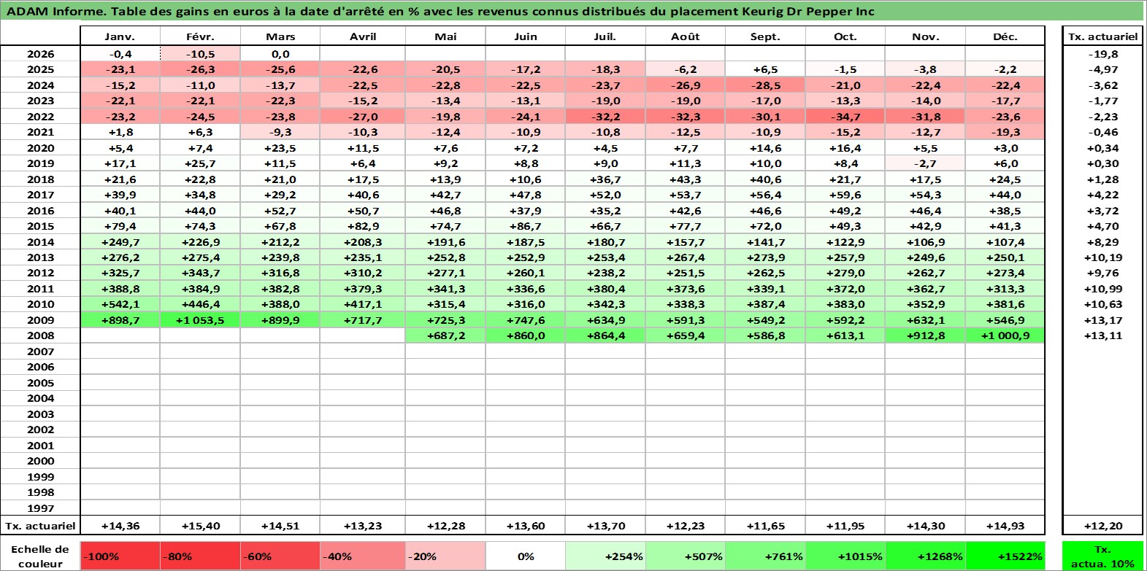This screenshot has height=571, width=1147.
Task: Click the '0,0' March 2026 cell
Action: coord(280,54)
